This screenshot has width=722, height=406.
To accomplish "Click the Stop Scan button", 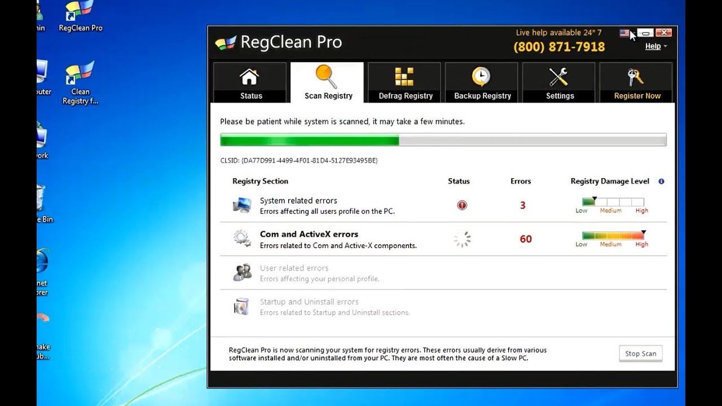I will (x=640, y=354).
